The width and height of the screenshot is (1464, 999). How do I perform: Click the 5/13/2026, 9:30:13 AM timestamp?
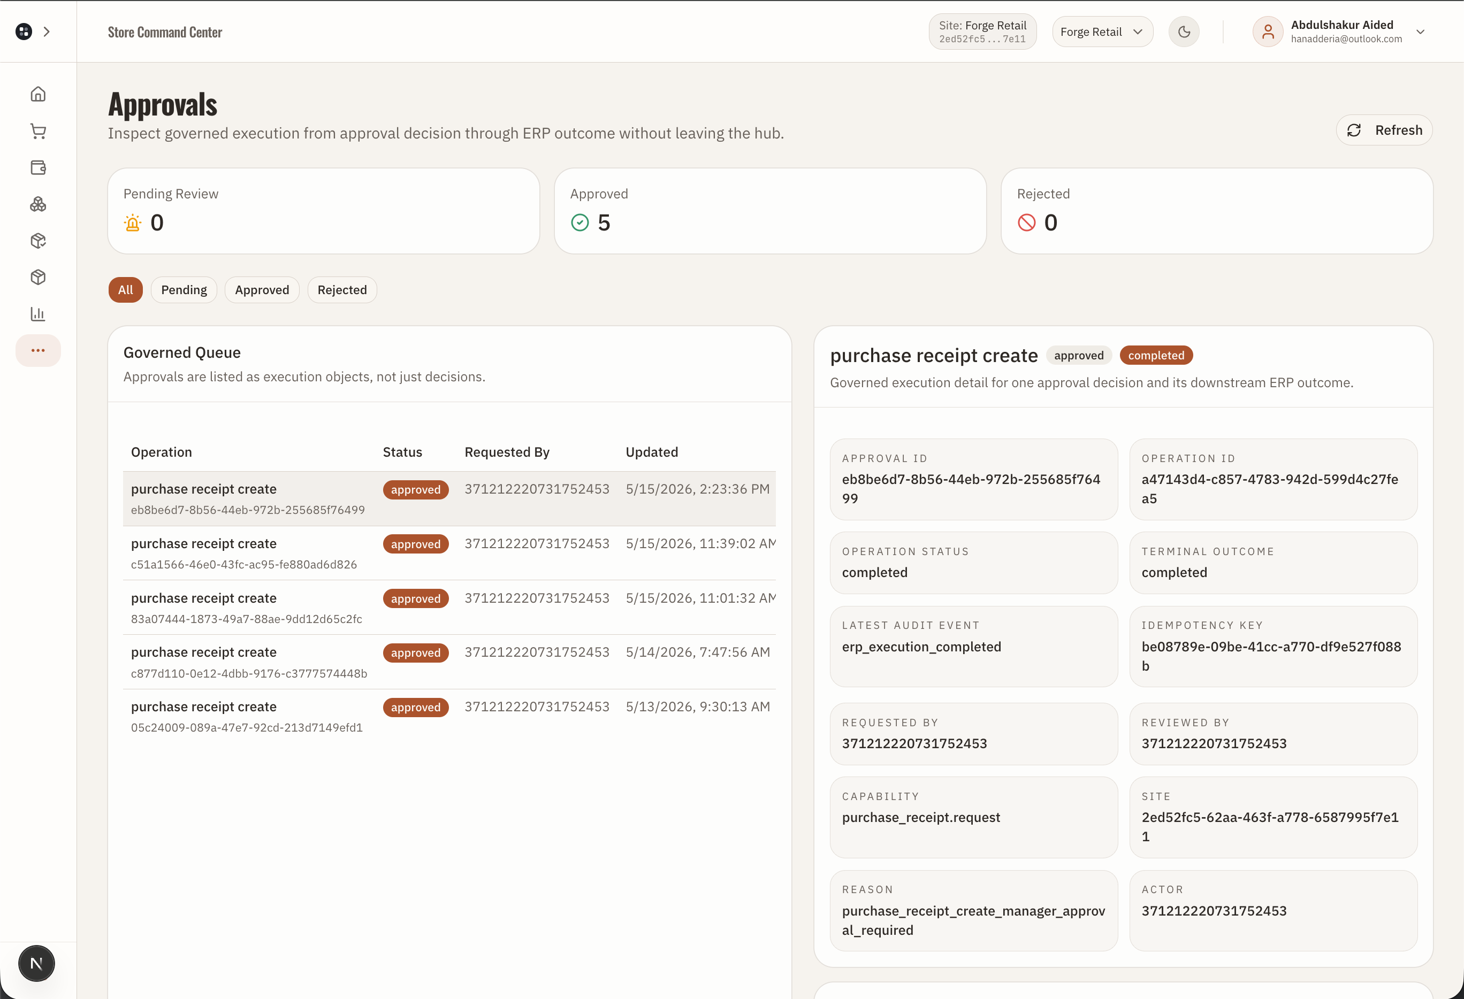tap(698, 706)
